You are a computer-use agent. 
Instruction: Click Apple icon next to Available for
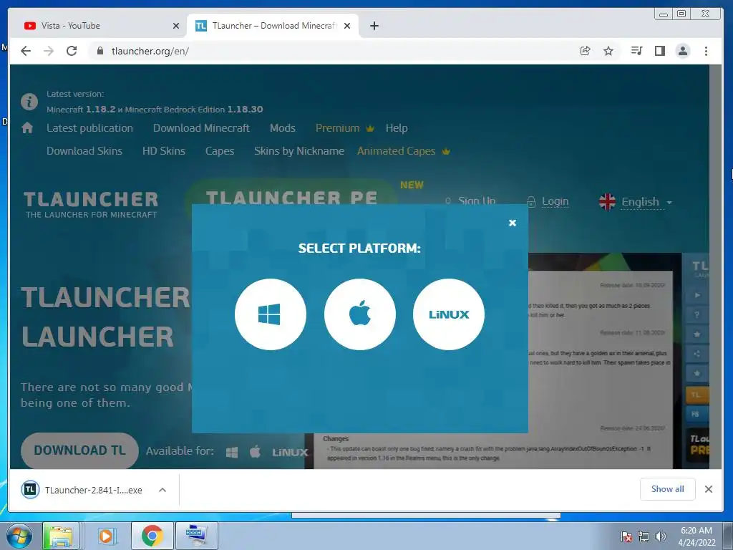[256, 452]
